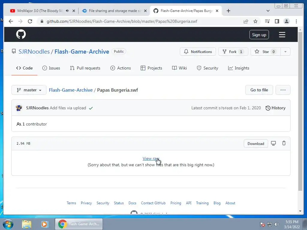Viewport: 307px width, 230px height.
Task: Click Go to file button
Action: tap(259, 90)
